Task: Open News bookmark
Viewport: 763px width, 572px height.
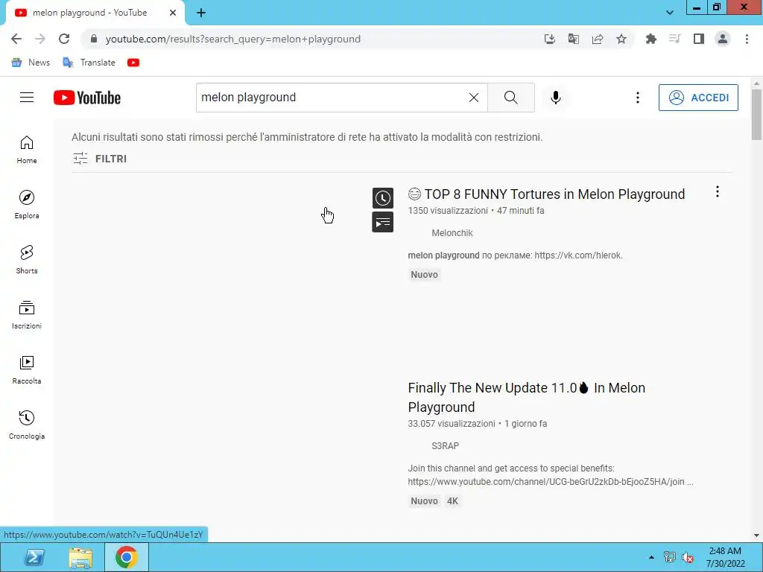Action: [31, 63]
